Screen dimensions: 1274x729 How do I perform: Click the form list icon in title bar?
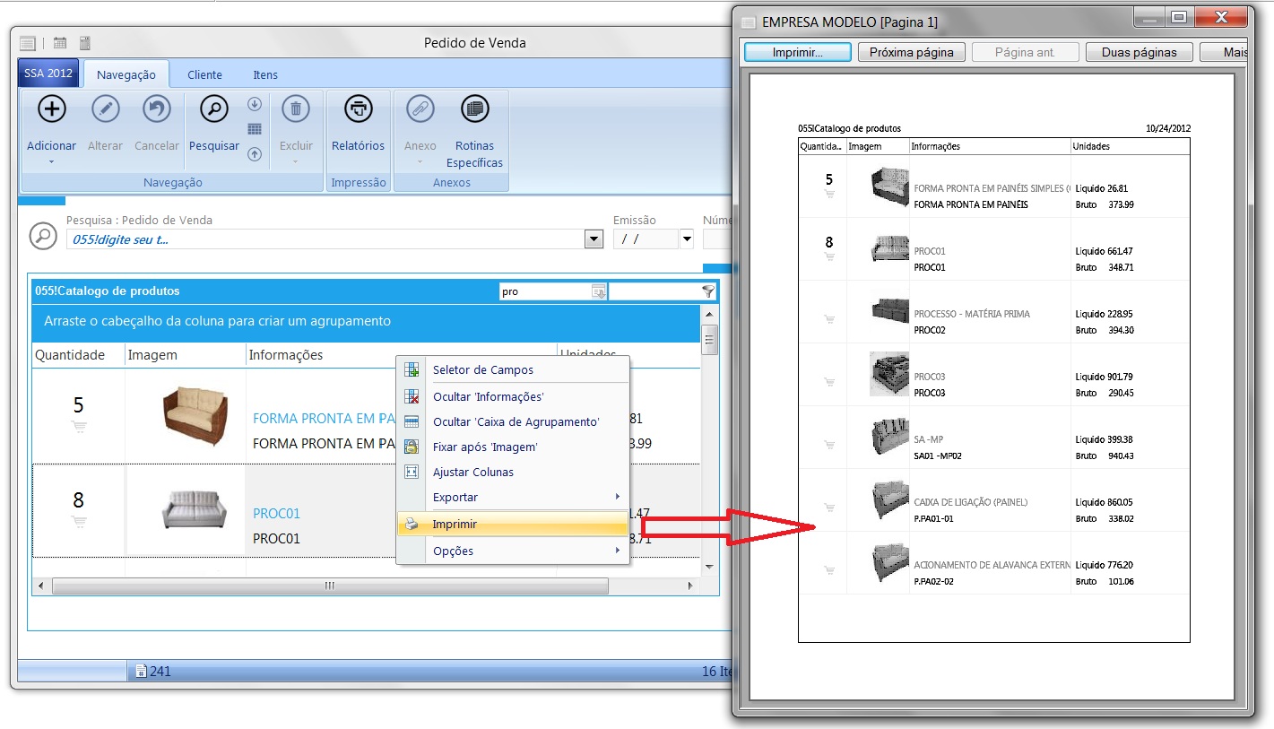click(x=28, y=43)
